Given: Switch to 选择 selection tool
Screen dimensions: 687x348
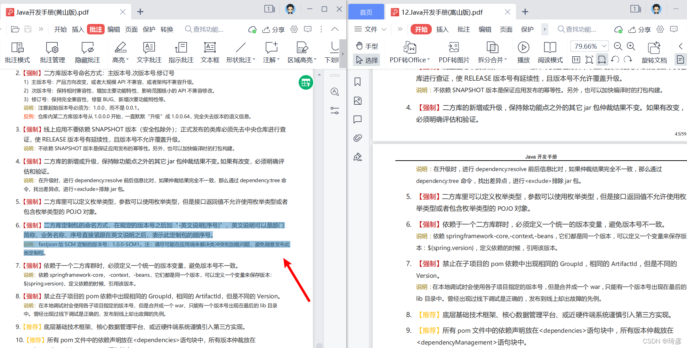Looking at the screenshot, I should click(367, 60).
